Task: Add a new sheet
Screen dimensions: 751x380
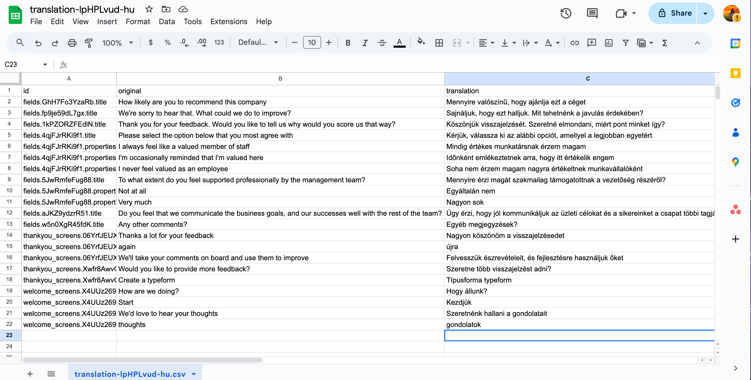Action: (30, 374)
